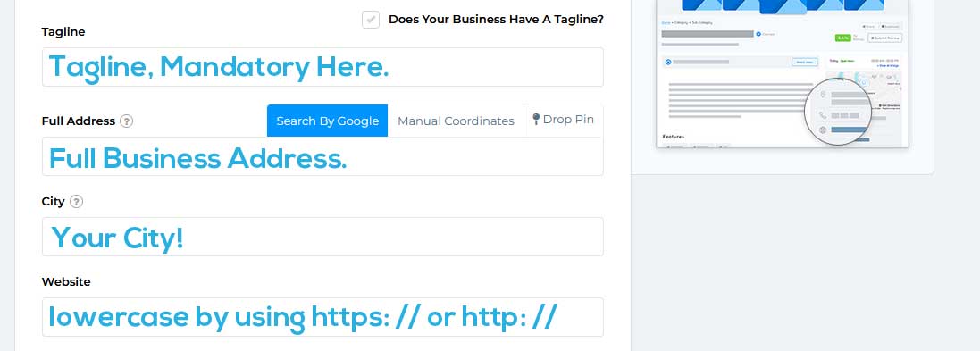Click the City help question-mark icon
Image resolution: width=980 pixels, height=351 pixels.
pos(76,202)
